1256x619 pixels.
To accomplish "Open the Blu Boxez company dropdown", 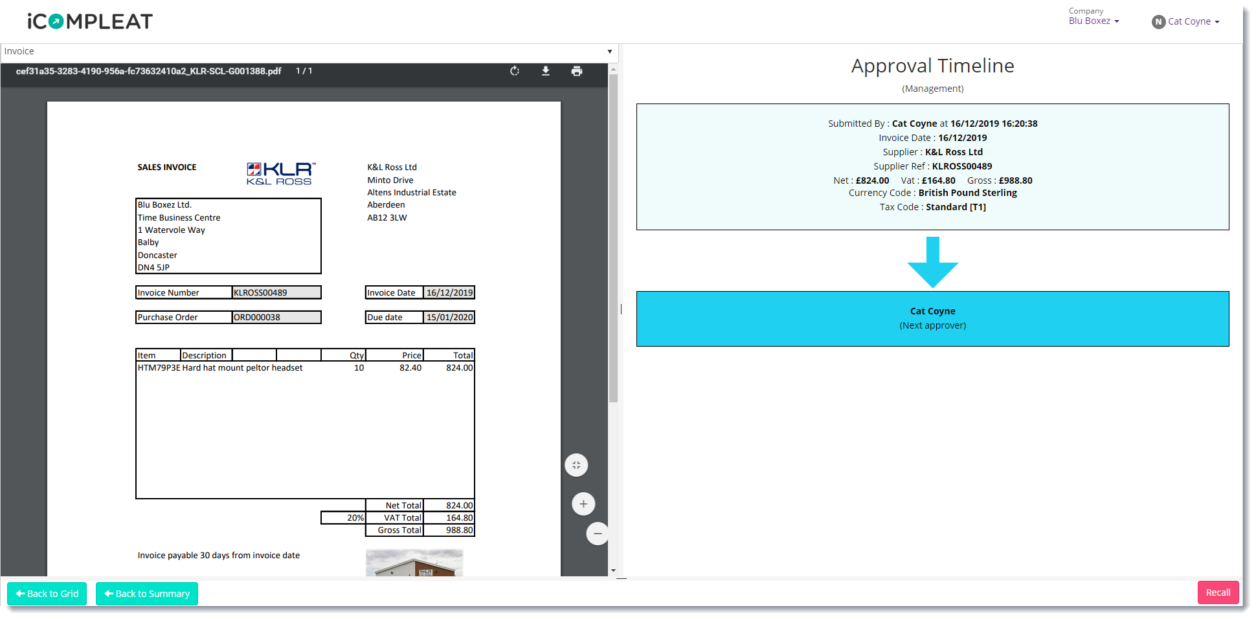I will pos(1093,21).
